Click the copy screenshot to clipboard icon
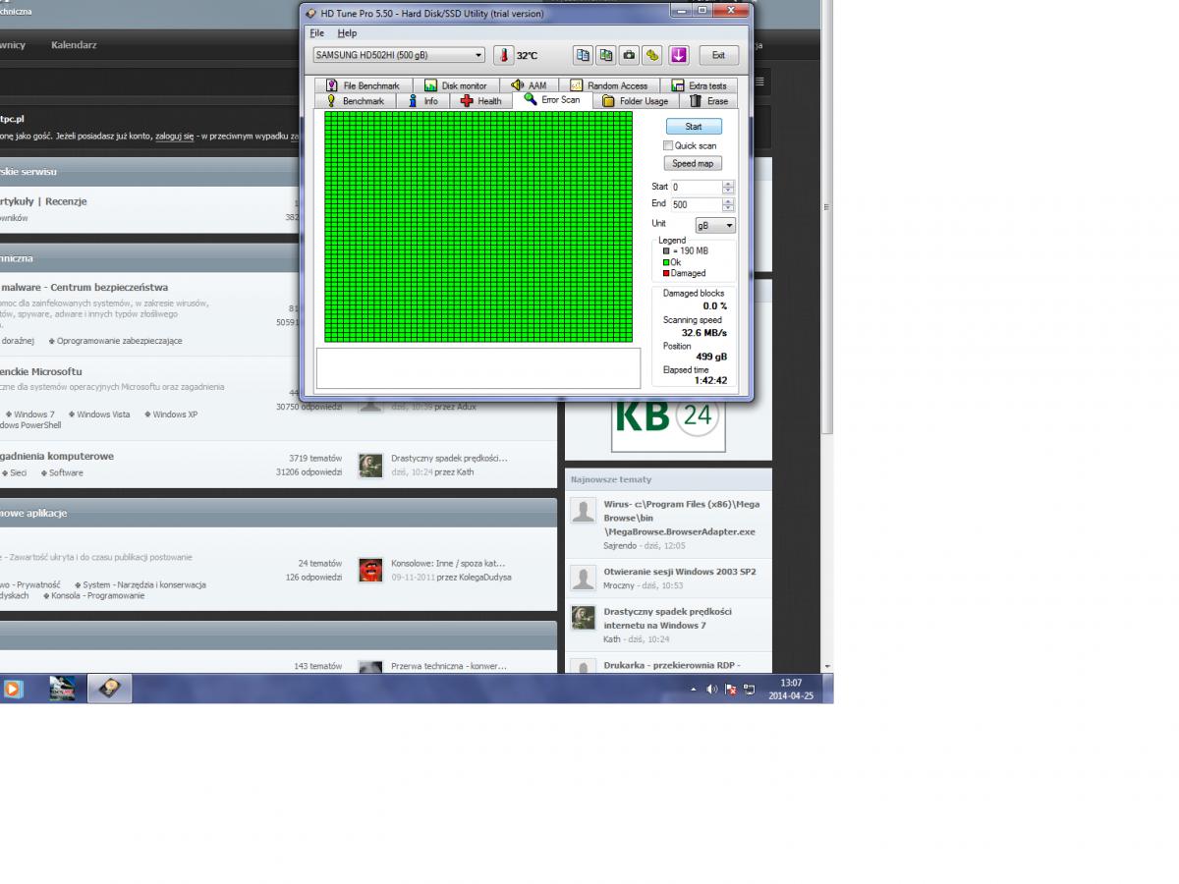Image resolution: width=1179 pixels, height=884 pixels. (606, 55)
